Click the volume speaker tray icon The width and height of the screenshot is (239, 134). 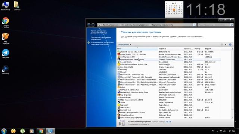(x=224, y=131)
